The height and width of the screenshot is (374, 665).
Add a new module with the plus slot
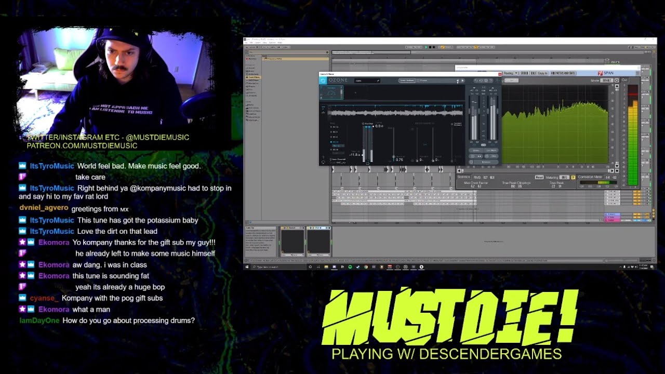(x=356, y=93)
